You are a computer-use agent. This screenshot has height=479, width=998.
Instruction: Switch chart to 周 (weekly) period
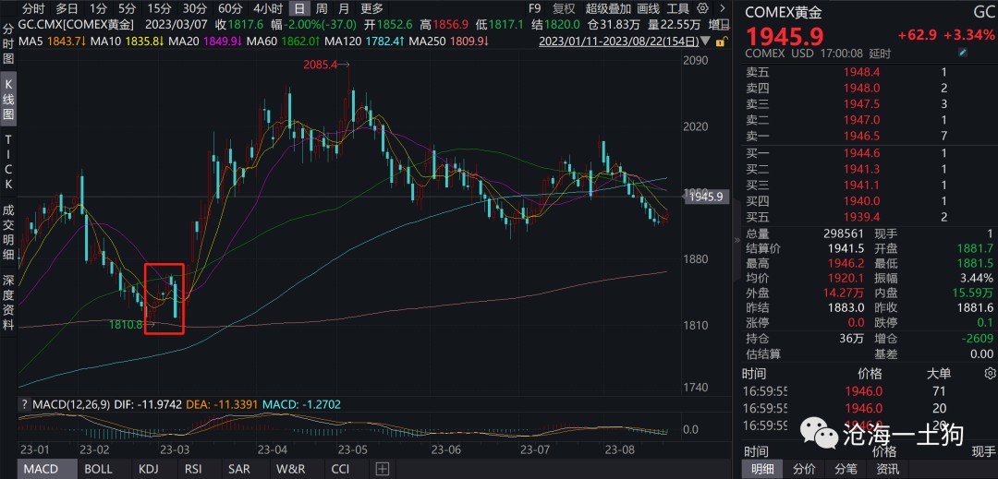321,8
